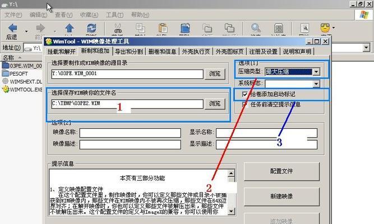Go up one folder level arrow
Image resolution: width=374 pixels, height=224 pixels.
69,29
